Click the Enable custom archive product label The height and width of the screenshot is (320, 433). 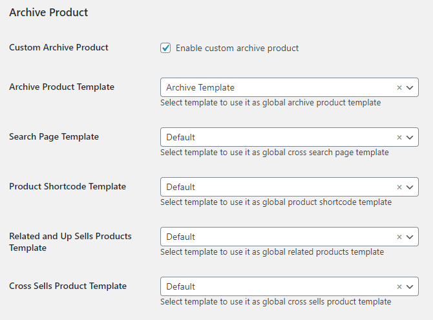(x=237, y=48)
